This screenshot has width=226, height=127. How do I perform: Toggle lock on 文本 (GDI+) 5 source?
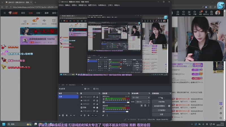[x=97, y=97]
